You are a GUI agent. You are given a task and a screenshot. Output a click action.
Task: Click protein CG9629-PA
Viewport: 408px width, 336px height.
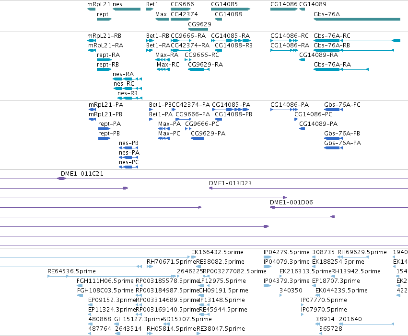[x=208, y=134]
